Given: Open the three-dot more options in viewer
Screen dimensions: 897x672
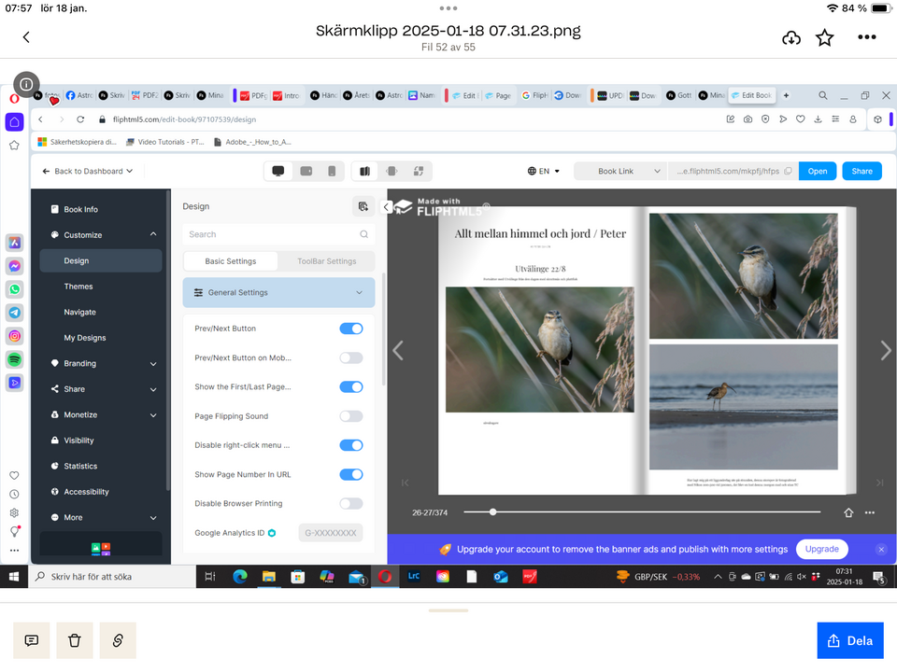Looking at the screenshot, I should (870, 512).
